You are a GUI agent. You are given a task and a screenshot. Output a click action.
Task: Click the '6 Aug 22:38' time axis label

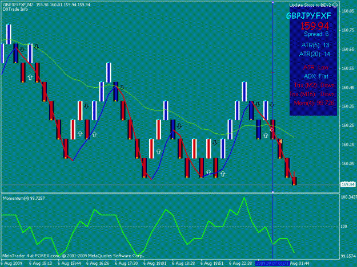[x=240, y=264]
